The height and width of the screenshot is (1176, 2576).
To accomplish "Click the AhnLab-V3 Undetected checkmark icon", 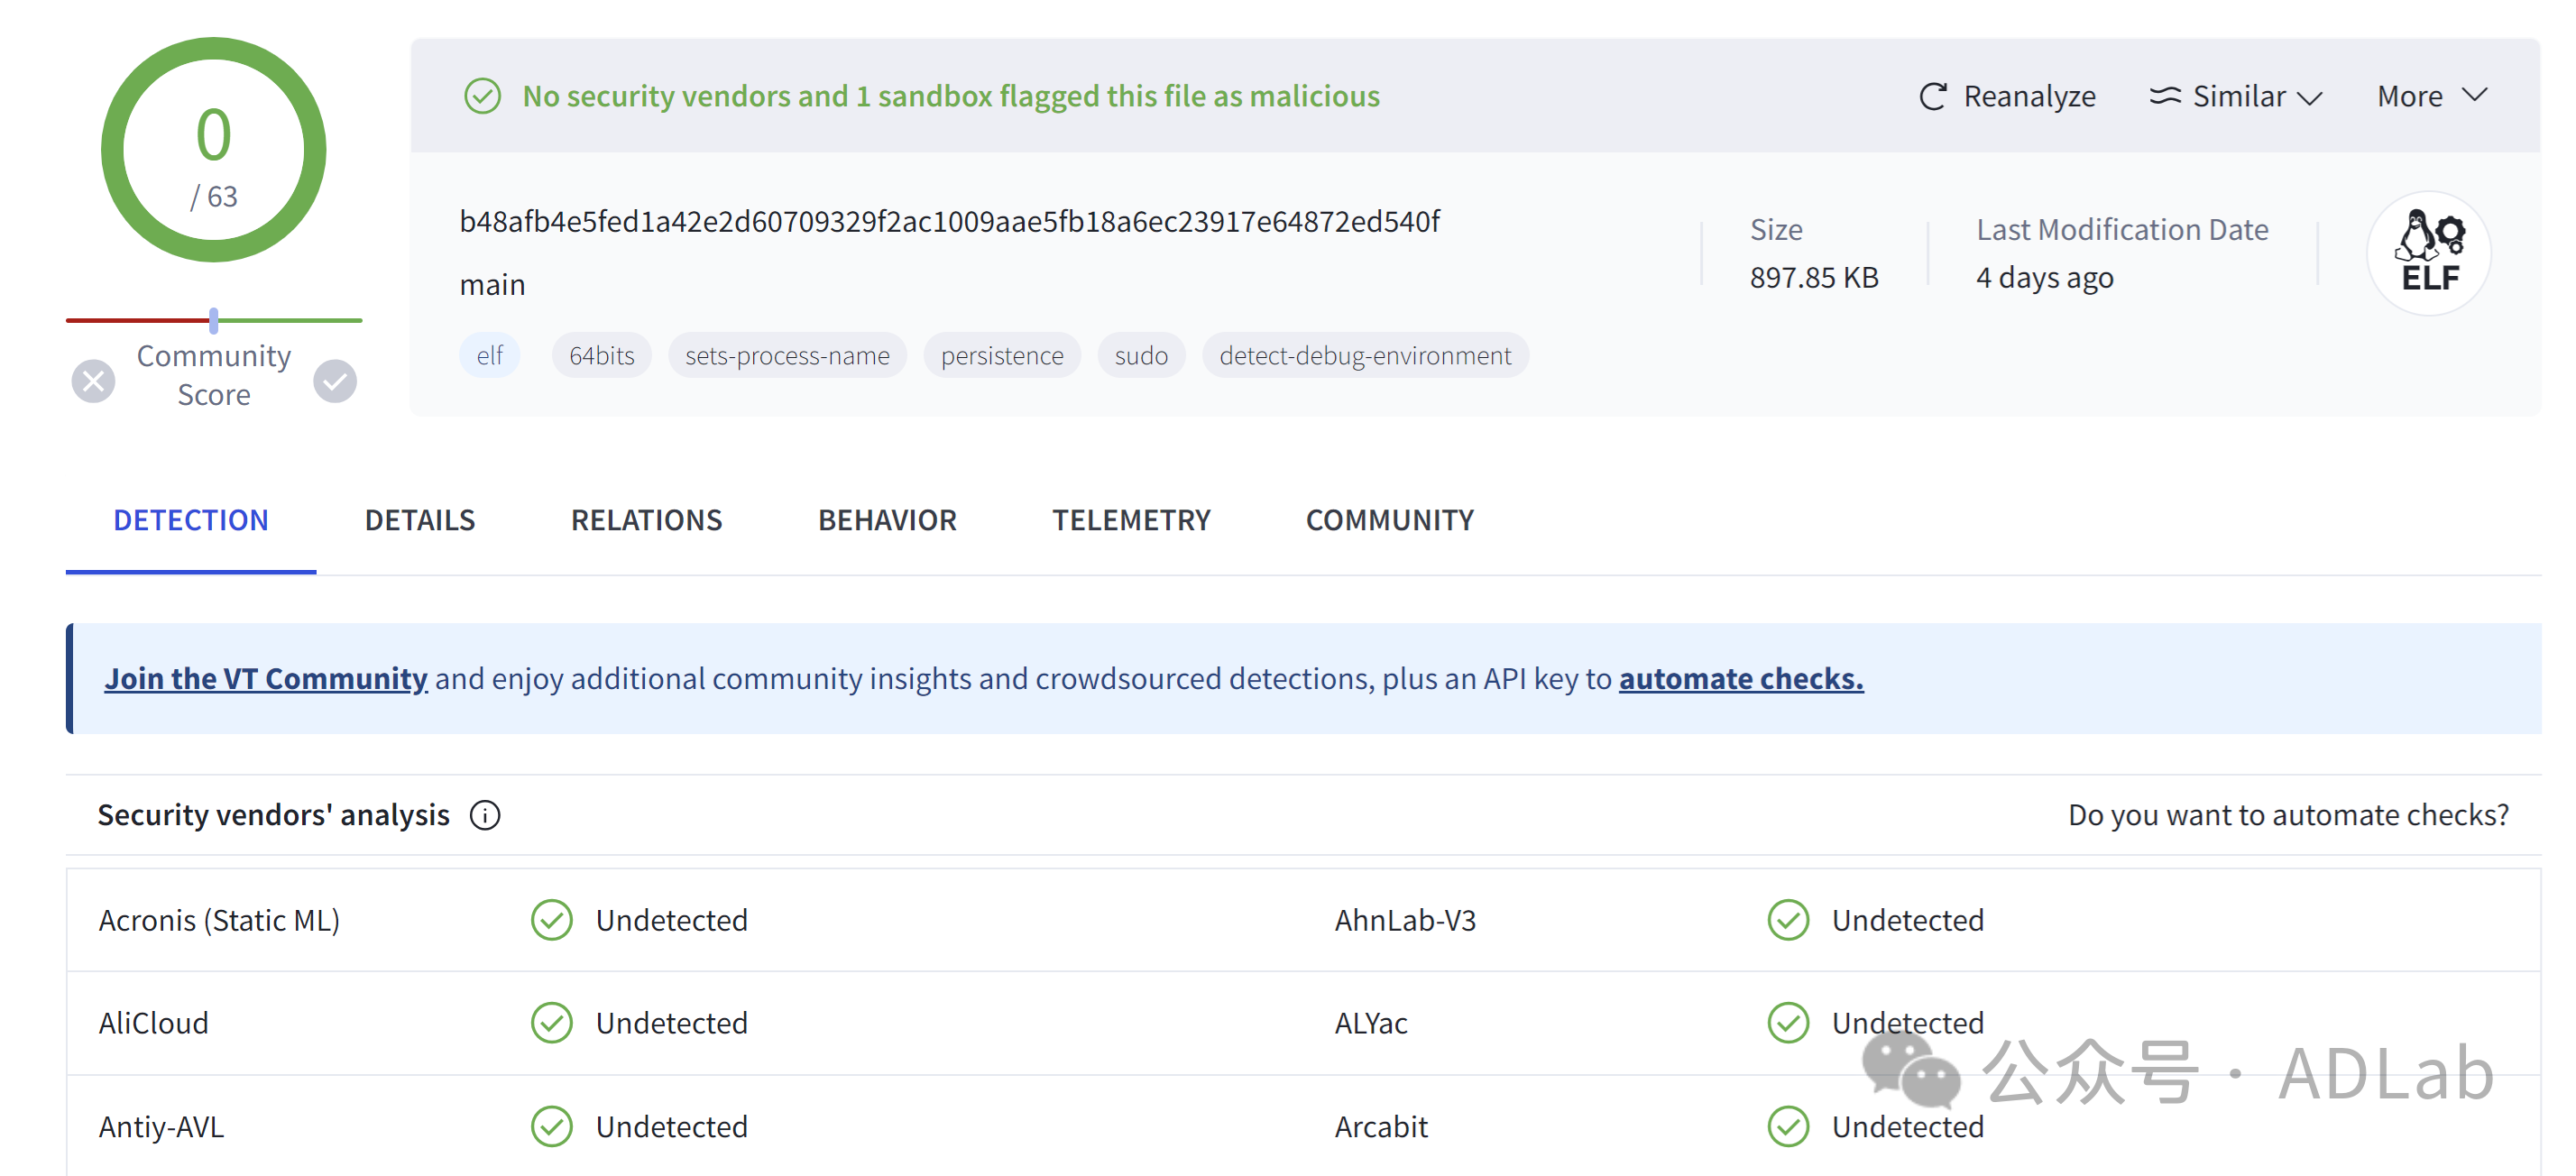I will (x=1787, y=920).
